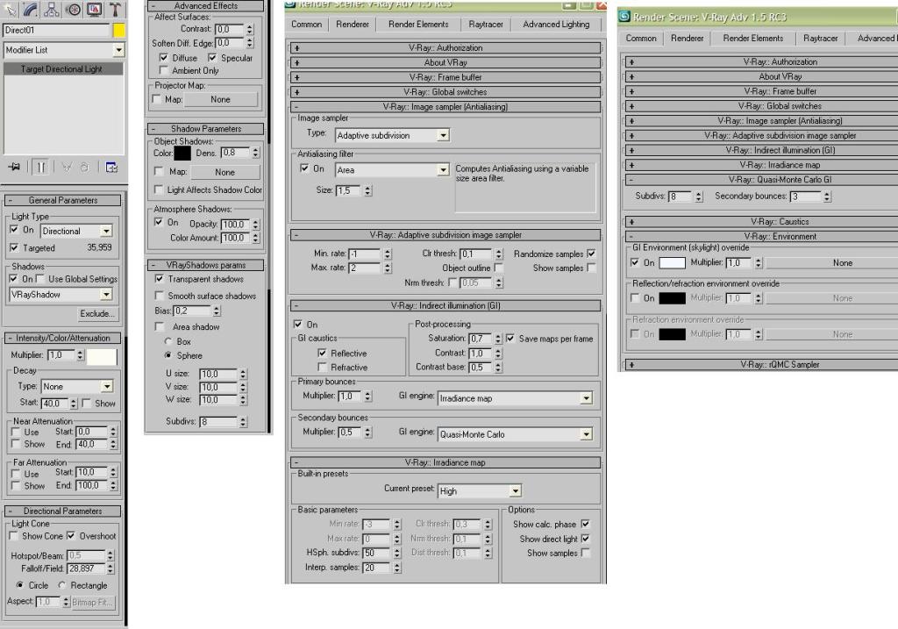The width and height of the screenshot is (898, 629).
Task: Enable the Ambient Only checkbox
Action: (164, 70)
